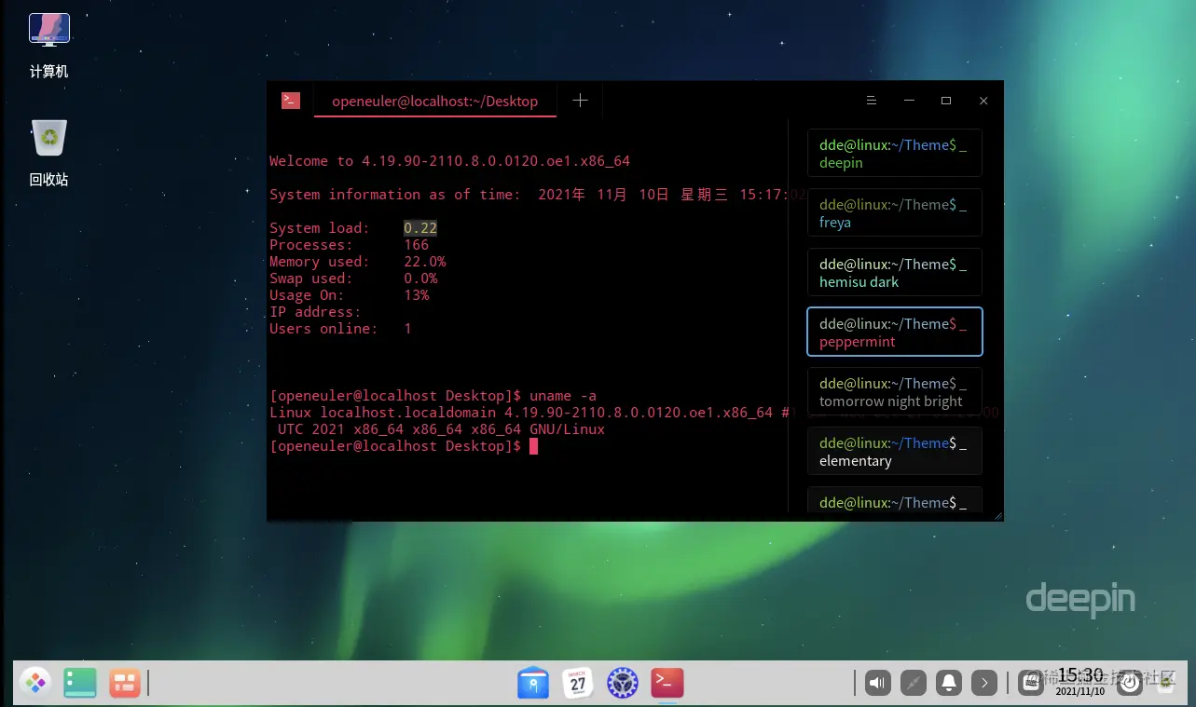
Task: Open the terminal hamburger menu
Action: 871,101
